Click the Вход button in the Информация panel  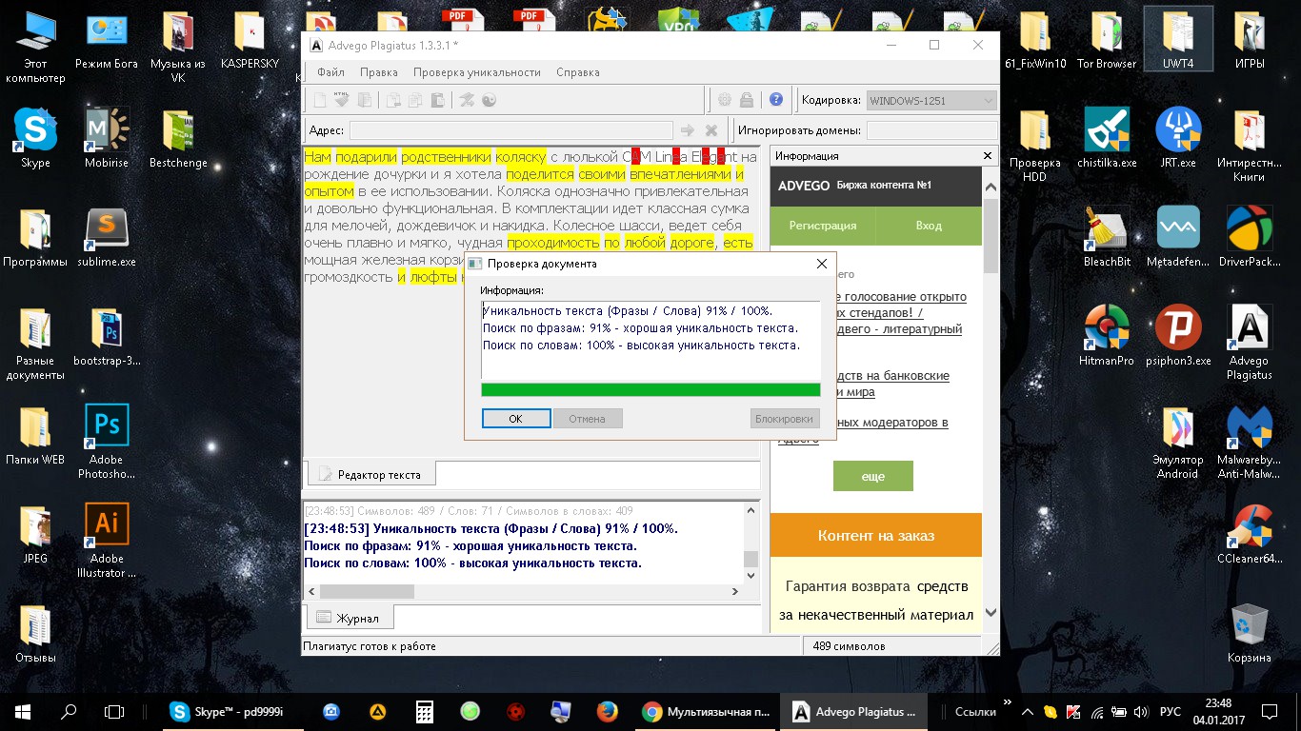tap(929, 226)
